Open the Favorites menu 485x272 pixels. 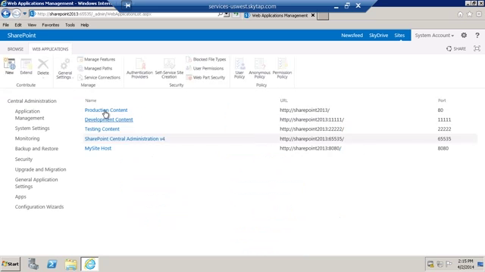(51, 25)
